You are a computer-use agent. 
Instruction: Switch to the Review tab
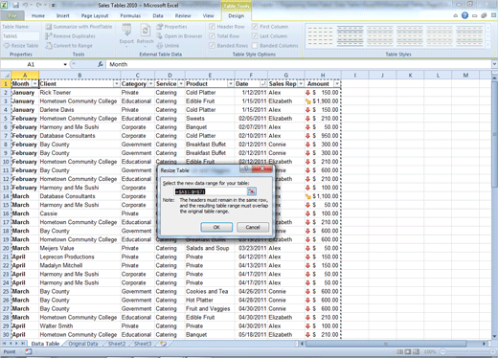[183, 15]
